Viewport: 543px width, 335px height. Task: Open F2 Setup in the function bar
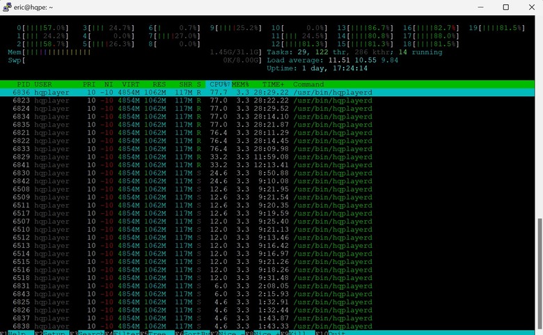click(x=52, y=333)
